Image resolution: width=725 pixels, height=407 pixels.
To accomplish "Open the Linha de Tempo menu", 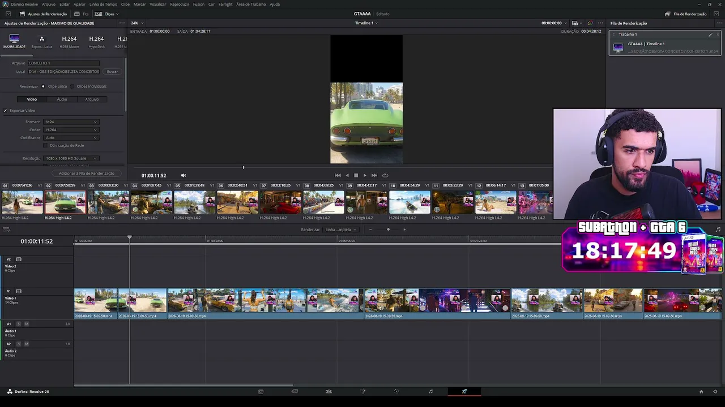I will click(103, 4).
